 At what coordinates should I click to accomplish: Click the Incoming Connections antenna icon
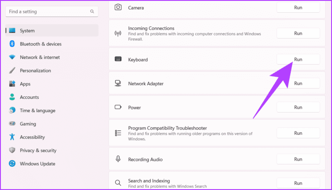click(x=118, y=33)
